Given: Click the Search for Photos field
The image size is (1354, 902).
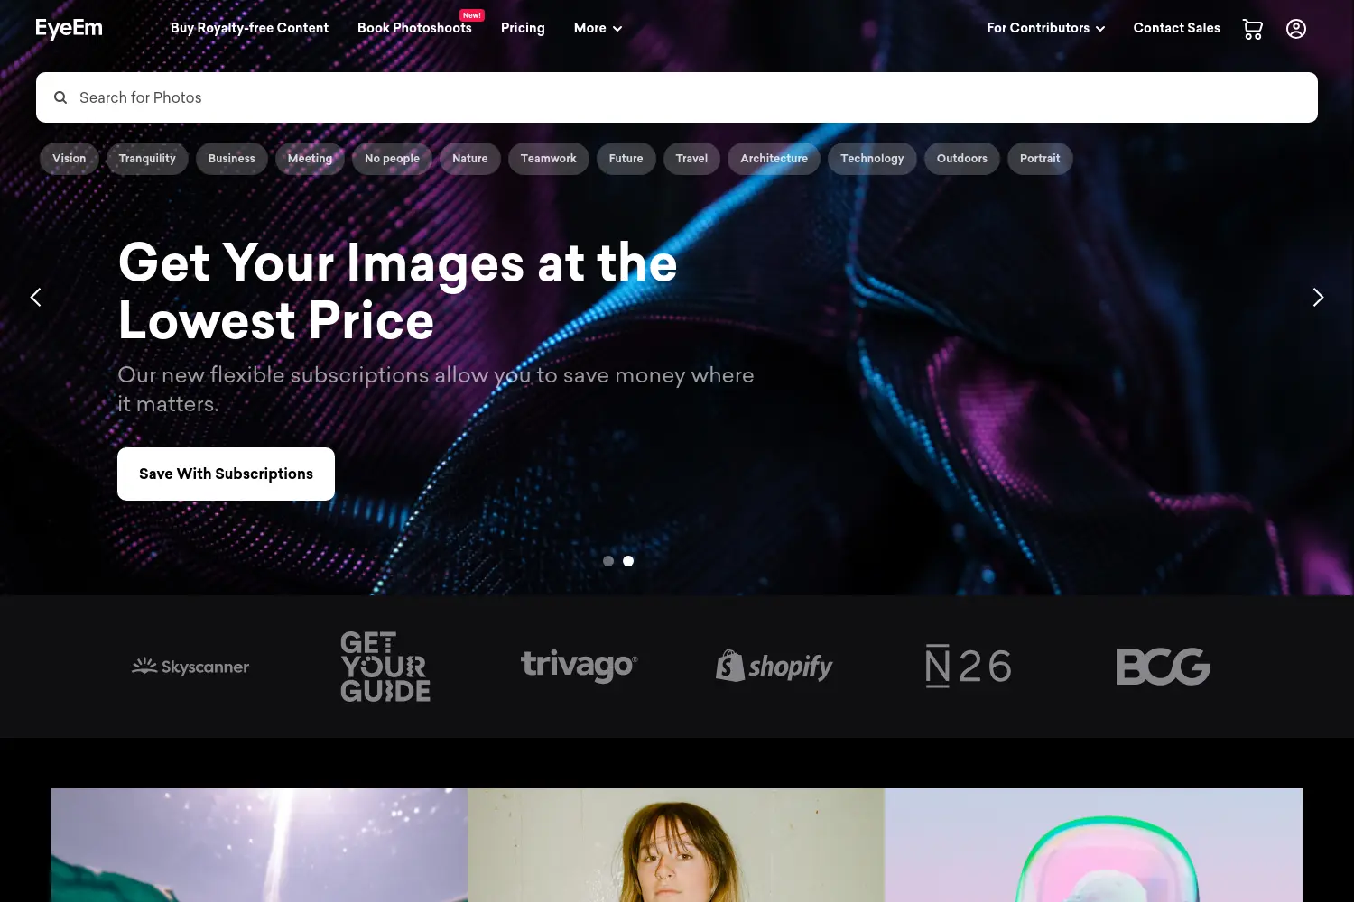Looking at the screenshot, I should 677,97.
